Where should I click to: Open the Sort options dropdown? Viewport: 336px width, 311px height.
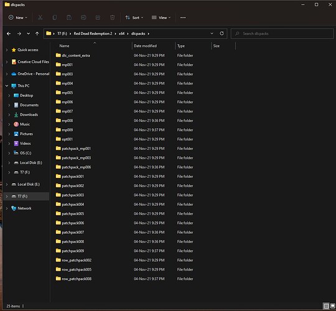pyautogui.click(x=134, y=17)
